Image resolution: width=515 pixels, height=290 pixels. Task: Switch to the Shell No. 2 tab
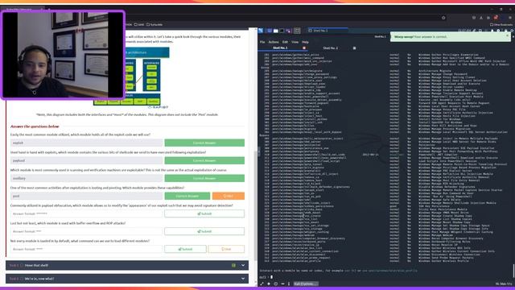coord(331,48)
